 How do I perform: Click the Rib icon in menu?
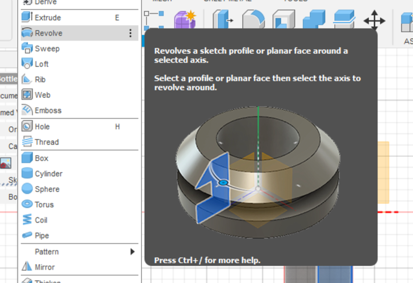pos(27,79)
